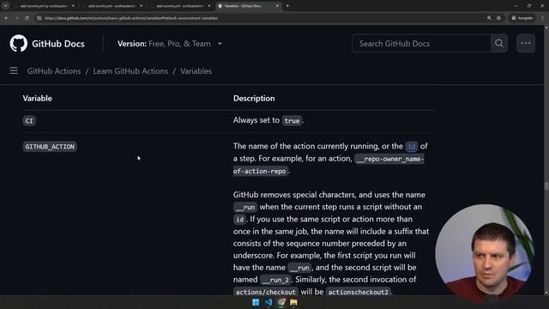549x309 pixels.
Task: Click the address bar URL
Action: tap(131, 18)
